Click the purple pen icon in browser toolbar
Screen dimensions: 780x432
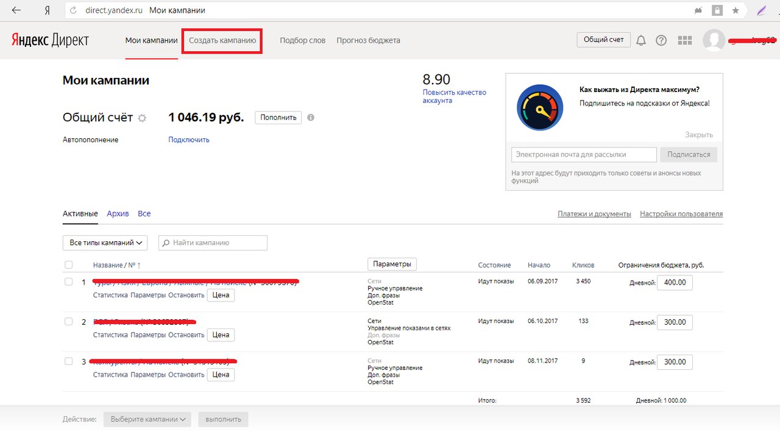[x=761, y=10]
